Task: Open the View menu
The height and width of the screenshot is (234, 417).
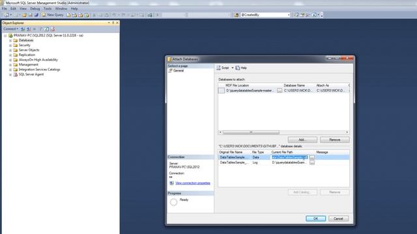Action: point(23,8)
